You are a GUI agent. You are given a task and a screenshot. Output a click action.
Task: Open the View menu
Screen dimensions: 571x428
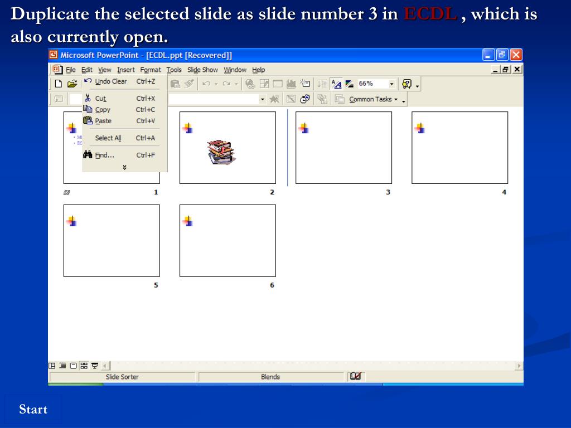coord(104,70)
